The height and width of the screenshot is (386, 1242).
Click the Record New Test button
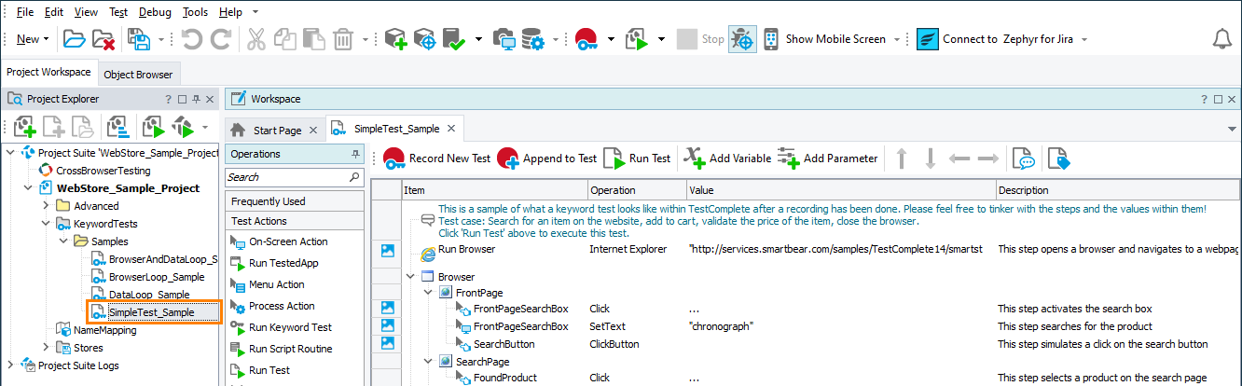point(437,159)
